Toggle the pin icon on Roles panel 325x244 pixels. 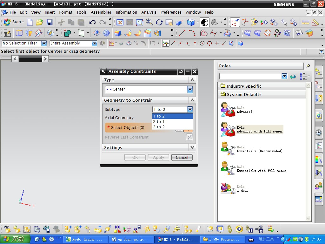(308, 66)
